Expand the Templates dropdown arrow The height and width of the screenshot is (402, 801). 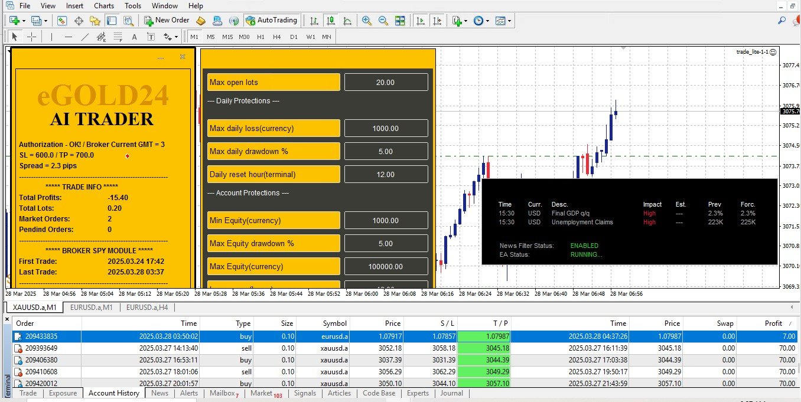(509, 21)
